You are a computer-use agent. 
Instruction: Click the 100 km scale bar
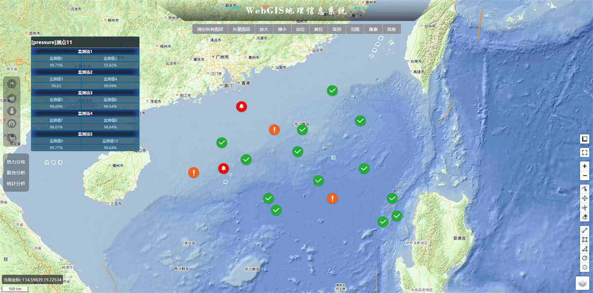tap(15, 289)
